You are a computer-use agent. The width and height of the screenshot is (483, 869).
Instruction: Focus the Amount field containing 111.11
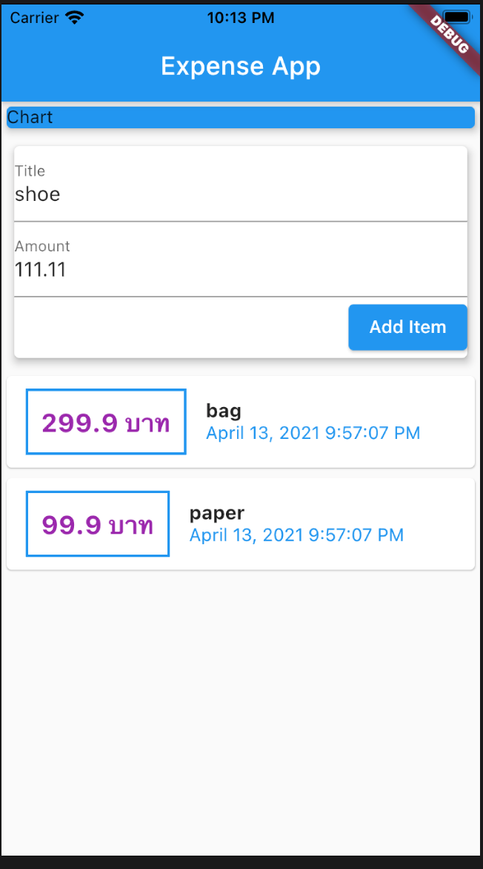(x=240, y=270)
